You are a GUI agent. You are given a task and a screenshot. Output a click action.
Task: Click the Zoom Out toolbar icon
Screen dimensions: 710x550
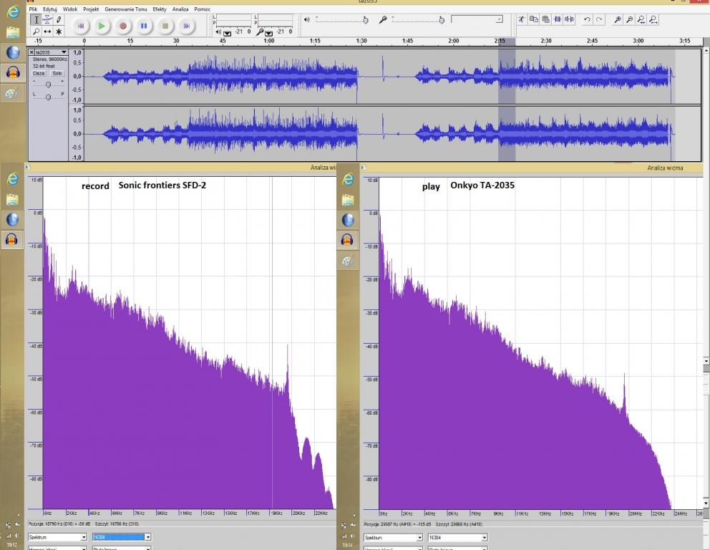point(629,19)
